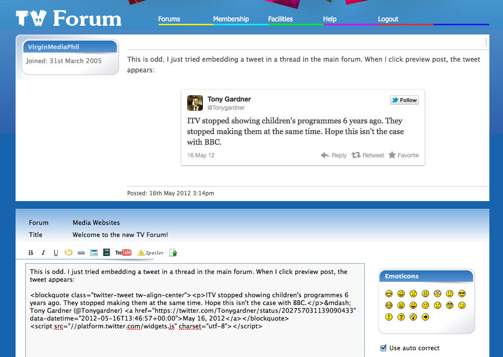Apply underline formatting in the editor toolbar
The height and width of the screenshot is (357, 503).
56,253
